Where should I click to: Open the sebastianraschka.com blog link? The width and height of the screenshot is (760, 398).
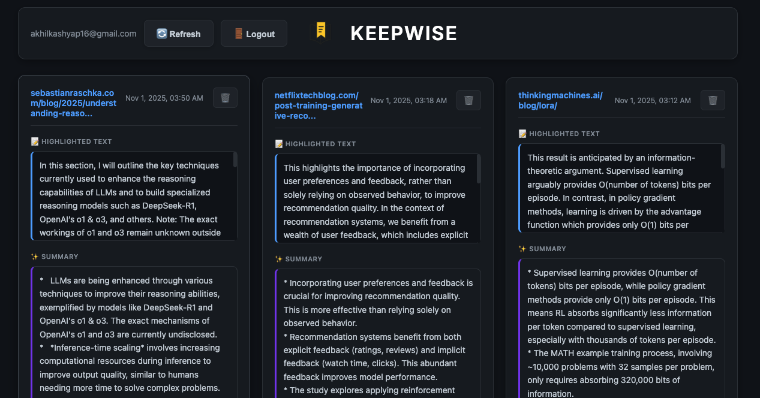pos(74,103)
